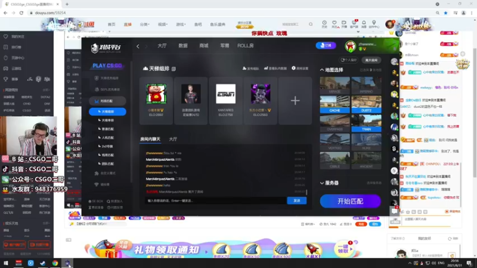Click the 发布组队 icon
The image size is (477, 268).
click(x=244, y=68)
